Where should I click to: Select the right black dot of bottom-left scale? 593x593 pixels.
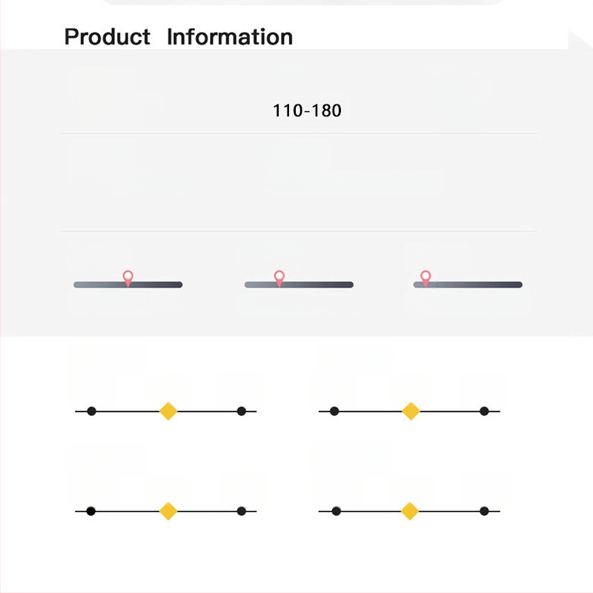[241, 511]
